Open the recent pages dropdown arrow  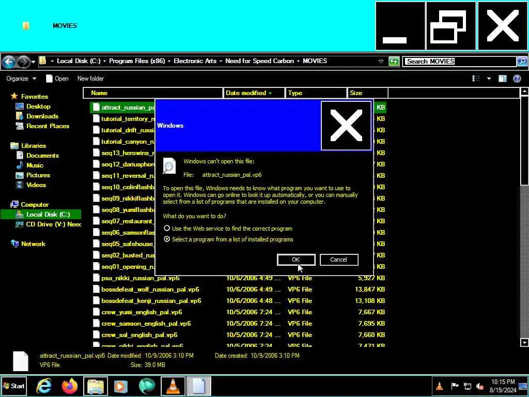click(33, 62)
